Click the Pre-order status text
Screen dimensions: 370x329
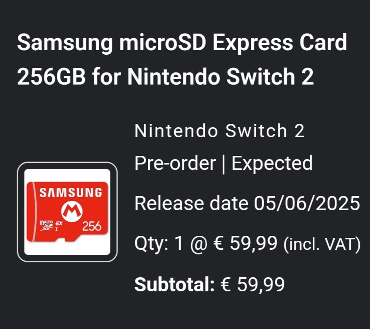pyautogui.click(x=175, y=163)
